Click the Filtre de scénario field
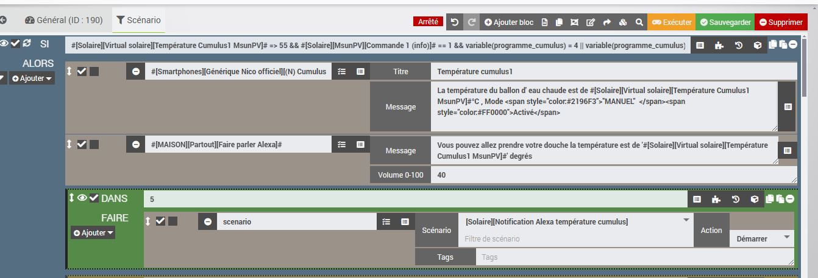 [x=576, y=239]
